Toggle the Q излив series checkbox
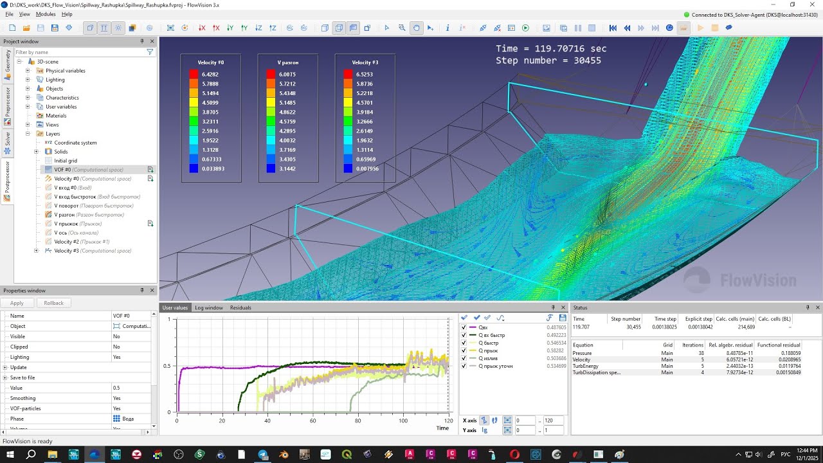The image size is (823, 463). pyautogui.click(x=464, y=358)
